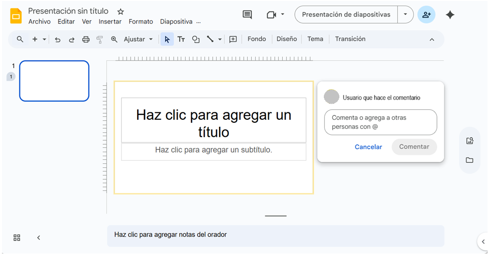
Task: Click the print icon in toolbar
Action: pyautogui.click(x=86, y=39)
